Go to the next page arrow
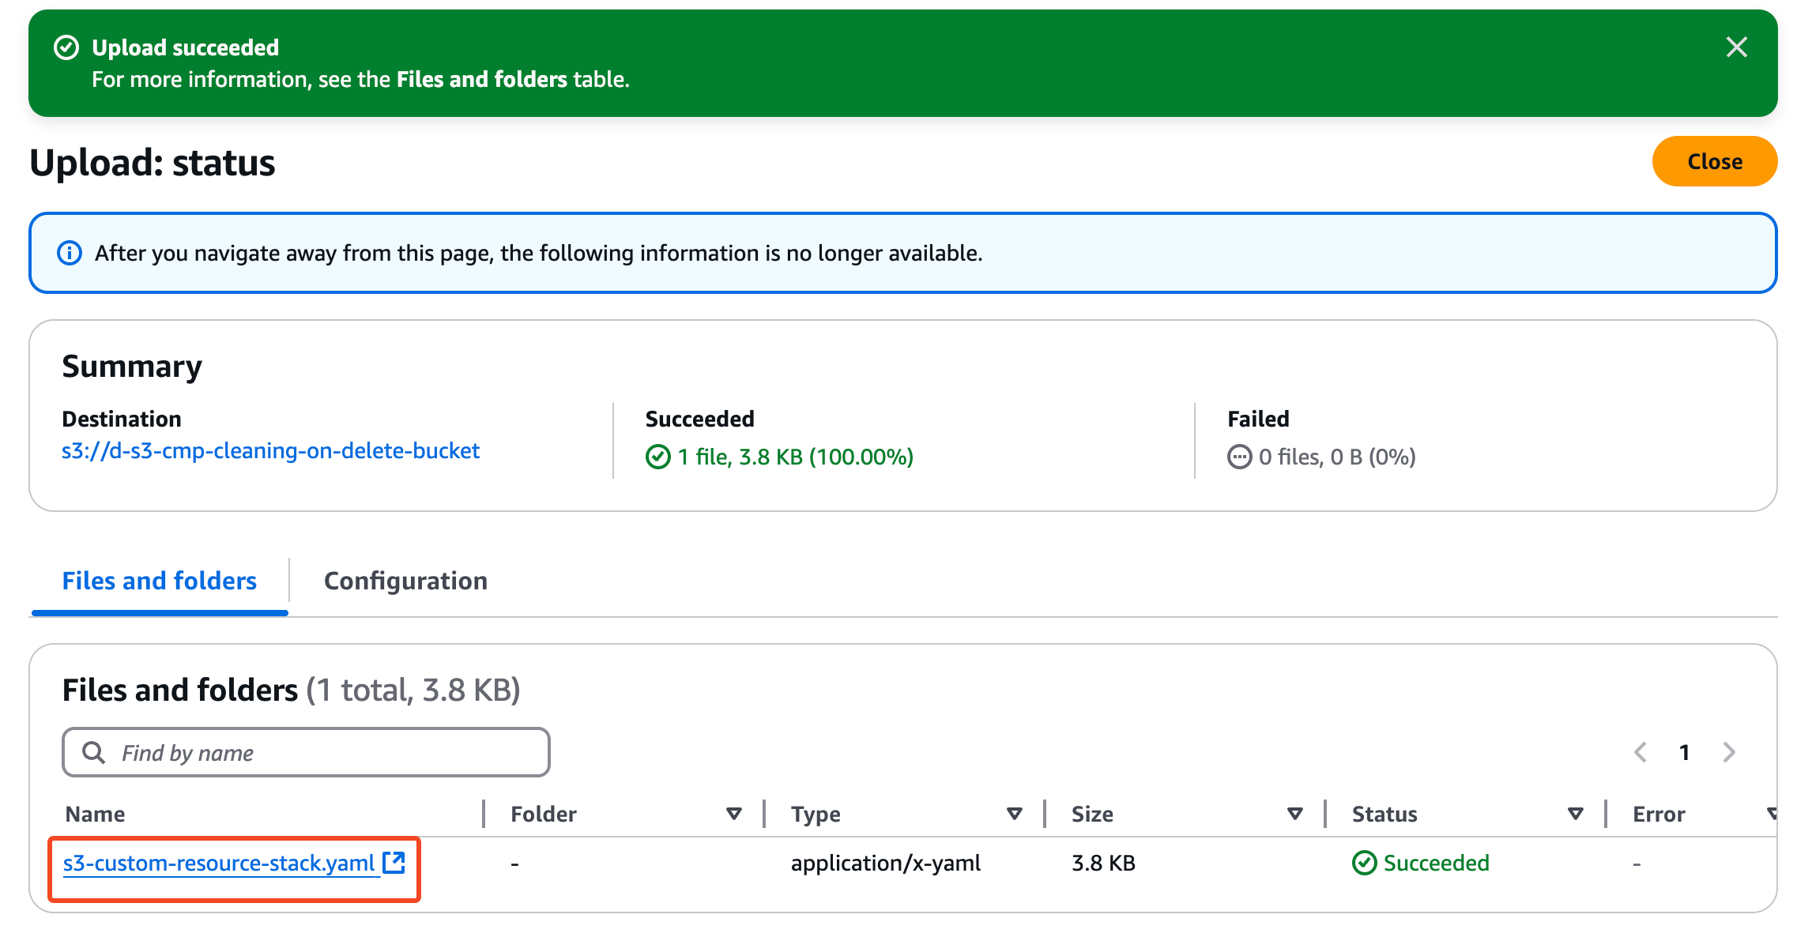The image size is (1797, 937). coord(1729,752)
